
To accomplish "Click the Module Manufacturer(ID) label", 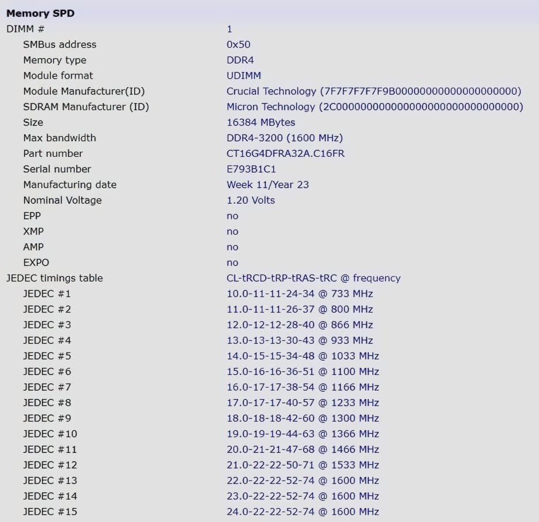I will point(84,91).
